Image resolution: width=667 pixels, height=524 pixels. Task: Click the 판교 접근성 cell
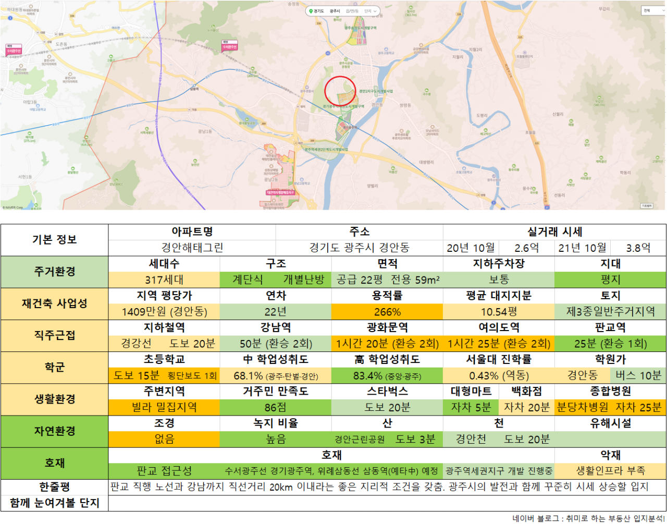click(x=164, y=471)
